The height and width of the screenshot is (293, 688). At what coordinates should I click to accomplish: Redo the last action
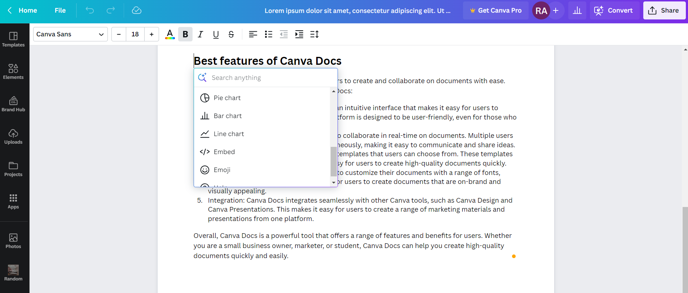pos(111,10)
